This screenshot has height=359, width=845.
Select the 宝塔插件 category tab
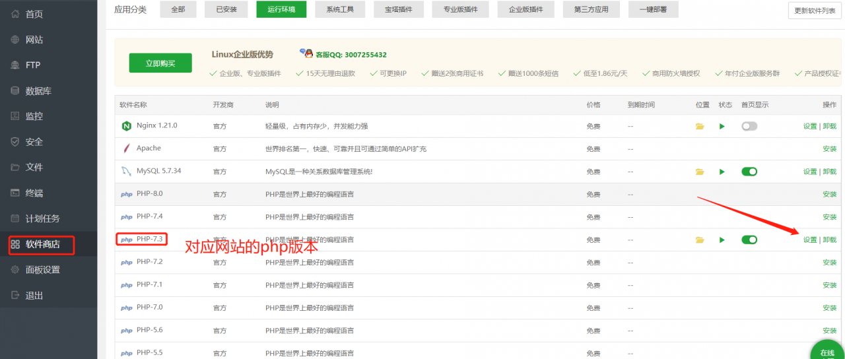(399, 10)
